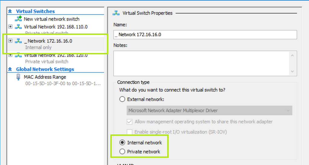Click the New virtual network switch icon
The width and height of the screenshot is (309, 165).
pyautogui.click(x=18, y=19)
